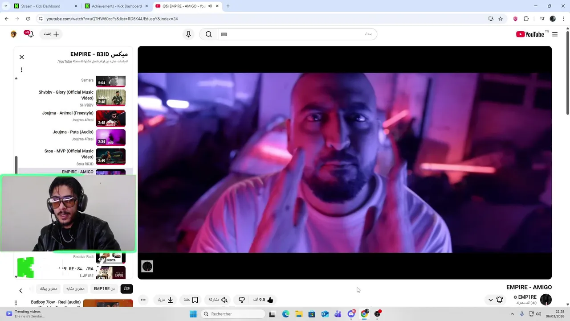
Task: Click the search magnifier button
Action: point(208,34)
